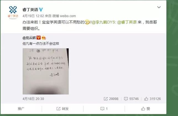This screenshot has width=178, height=116.
Task: Click the crown member badge icon
Action: (x=44, y=38)
